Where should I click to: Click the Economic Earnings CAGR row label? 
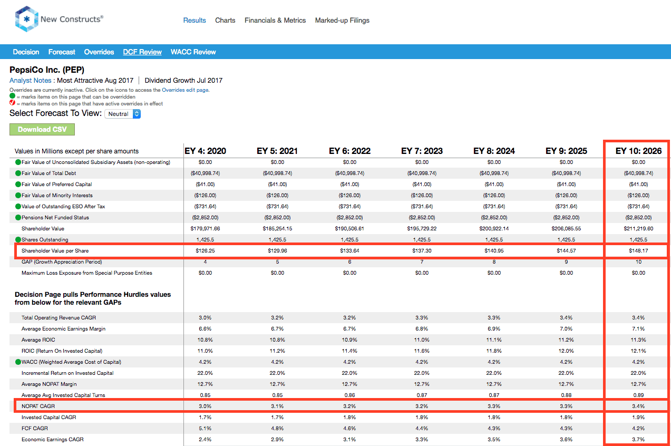tap(52, 439)
